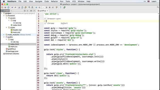Click the Run play icon
This screenshot has height=90, width=160.
point(46,7)
